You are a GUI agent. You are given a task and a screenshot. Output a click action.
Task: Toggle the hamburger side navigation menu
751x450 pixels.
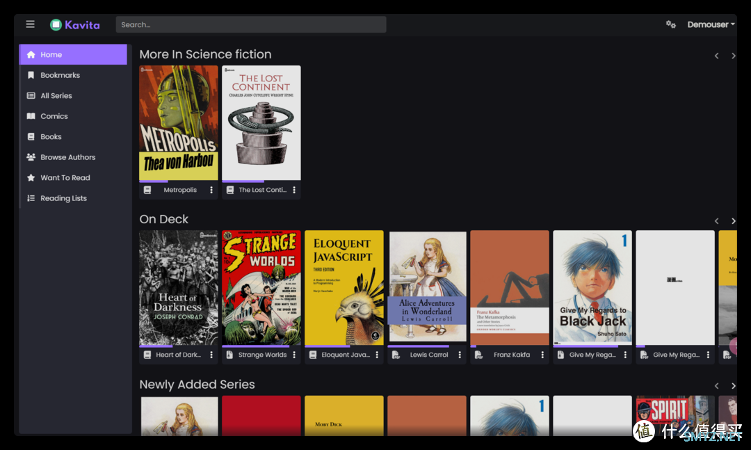[30, 24]
